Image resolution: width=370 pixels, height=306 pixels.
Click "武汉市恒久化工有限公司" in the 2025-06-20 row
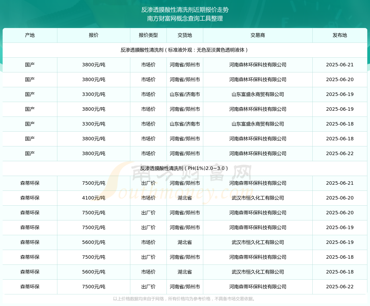click(258, 198)
